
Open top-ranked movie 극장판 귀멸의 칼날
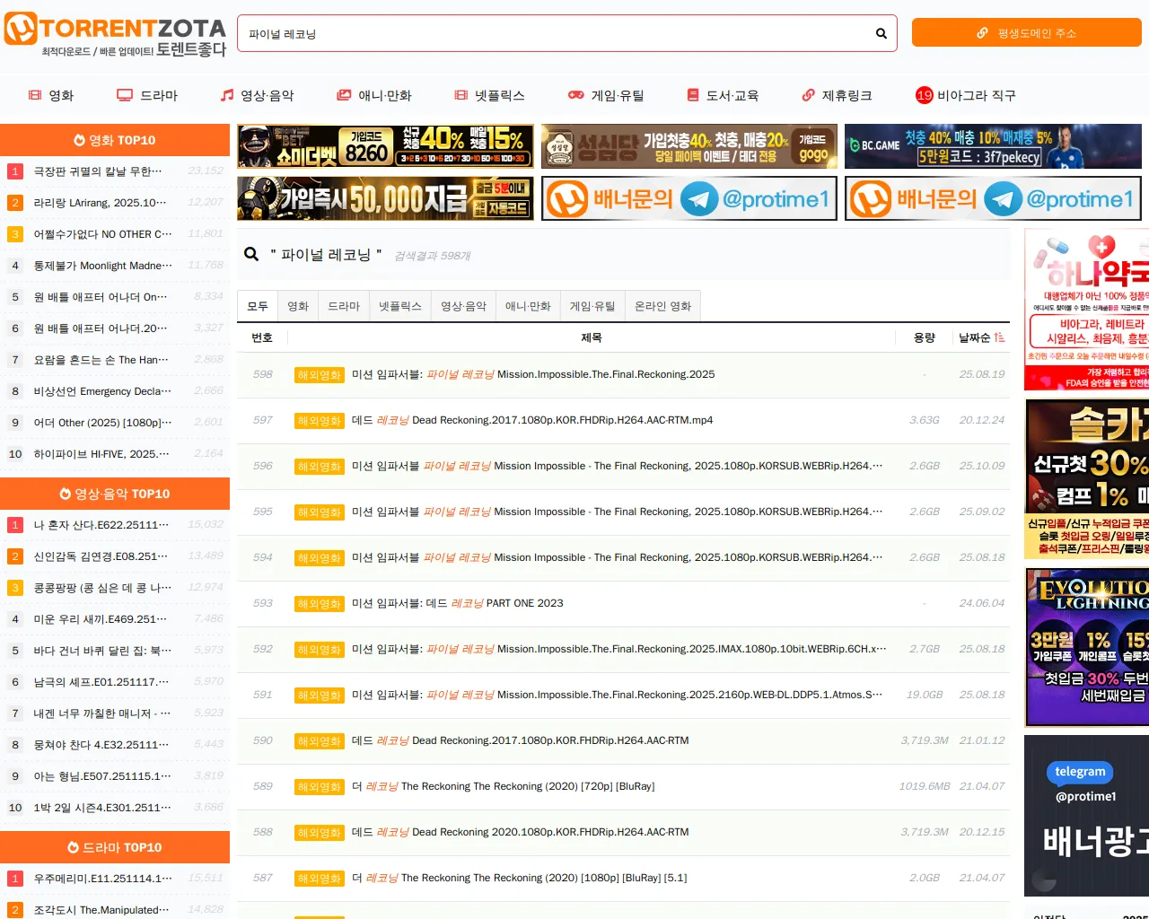[98, 171]
